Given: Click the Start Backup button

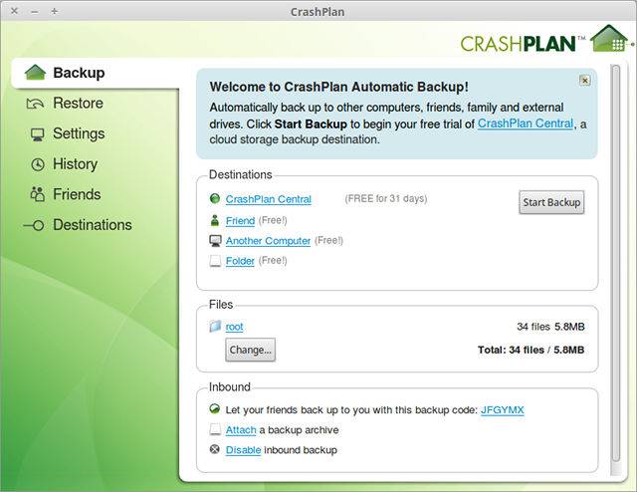Looking at the screenshot, I should coord(551,202).
